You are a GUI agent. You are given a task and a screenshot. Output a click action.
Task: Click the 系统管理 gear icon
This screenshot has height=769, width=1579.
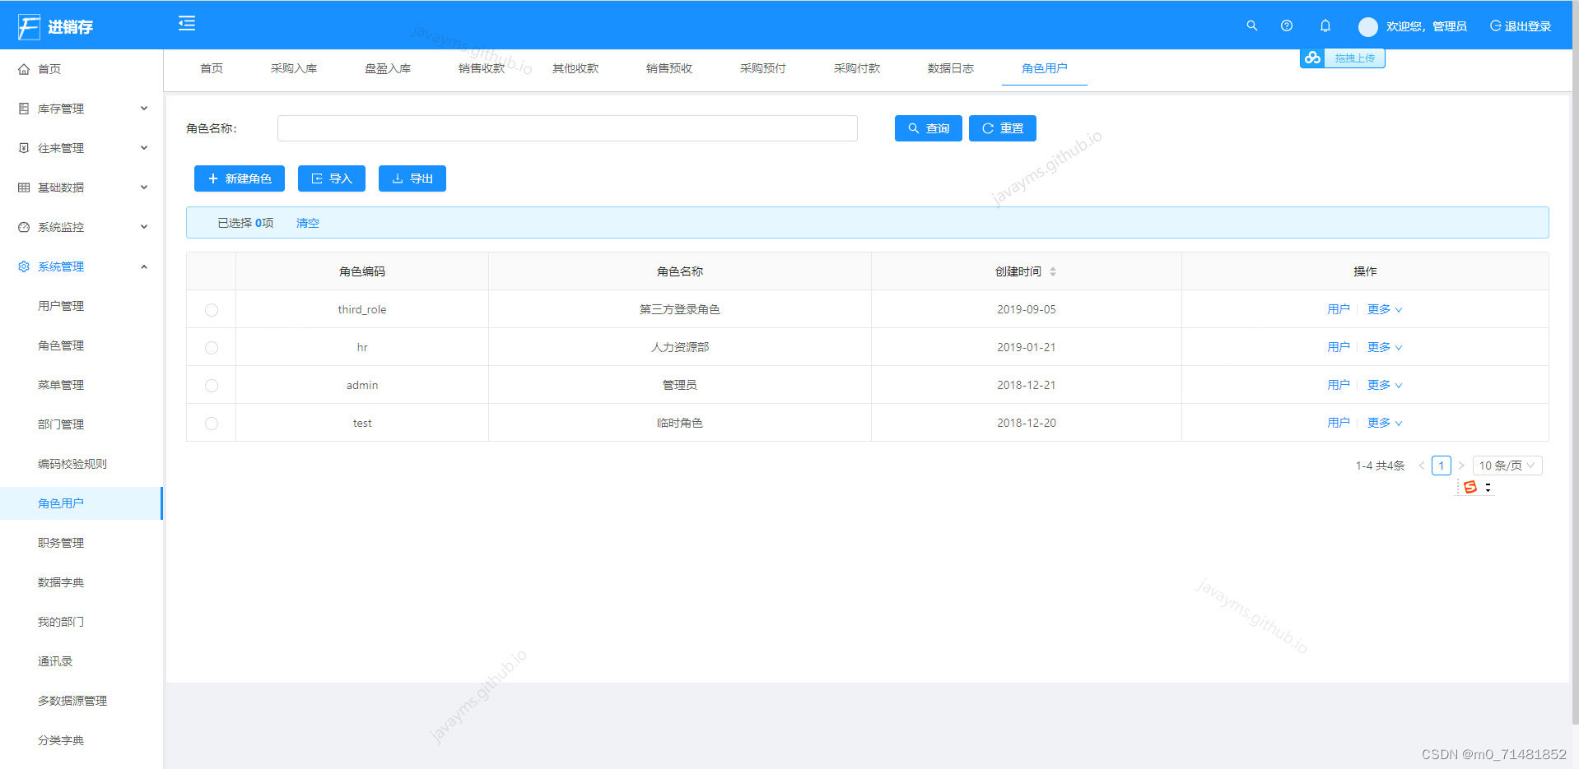coord(24,266)
